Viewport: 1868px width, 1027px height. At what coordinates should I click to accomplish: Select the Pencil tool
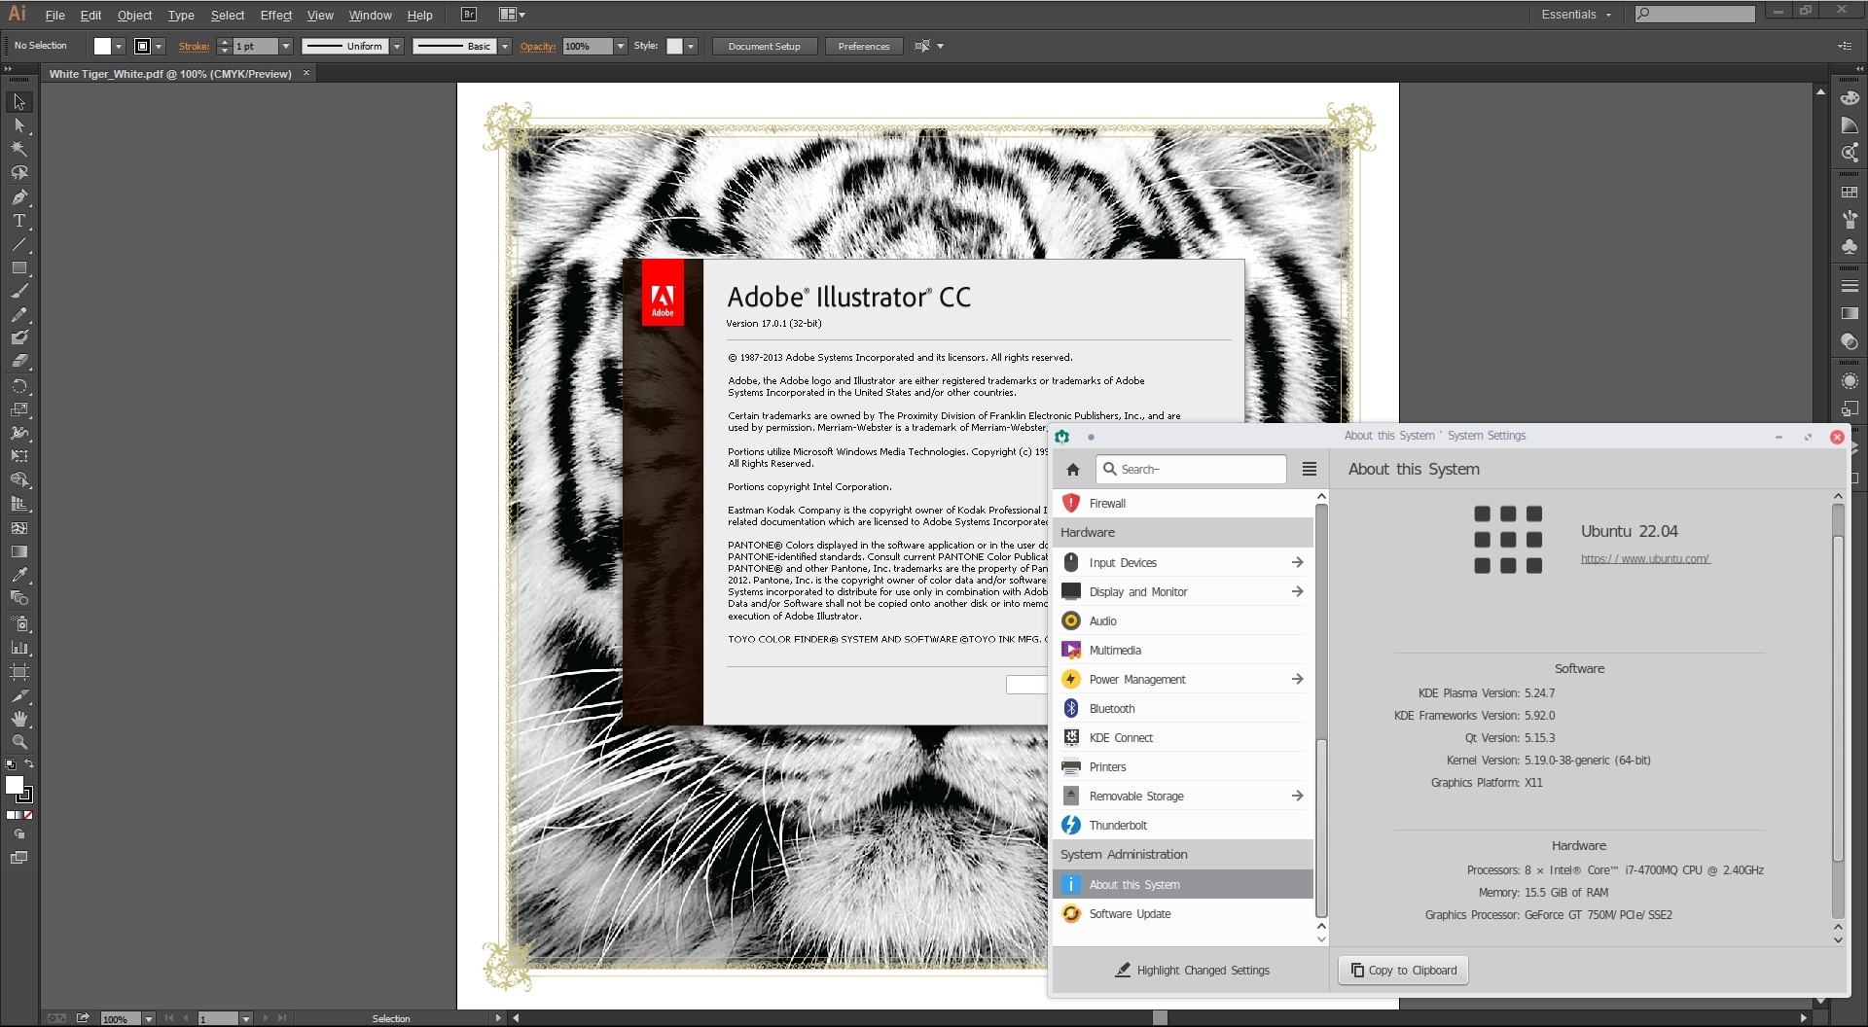point(19,314)
